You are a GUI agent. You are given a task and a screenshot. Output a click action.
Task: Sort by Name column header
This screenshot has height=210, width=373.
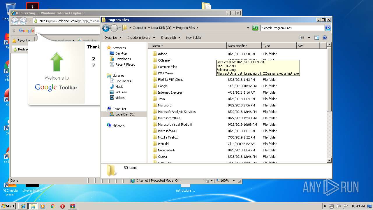[x=187, y=46]
